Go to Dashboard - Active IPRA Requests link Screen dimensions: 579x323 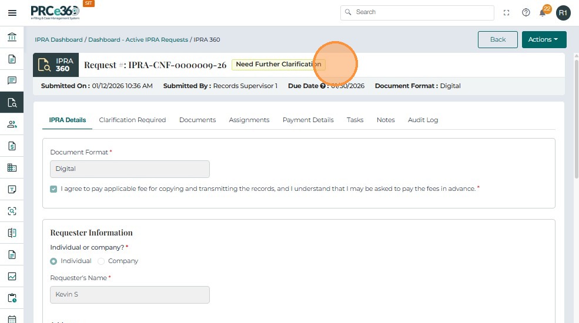coord(138,40)
